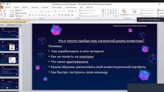Select the Oval shape
The height and width of the screenshot is (92, 164).
(113, 10)
